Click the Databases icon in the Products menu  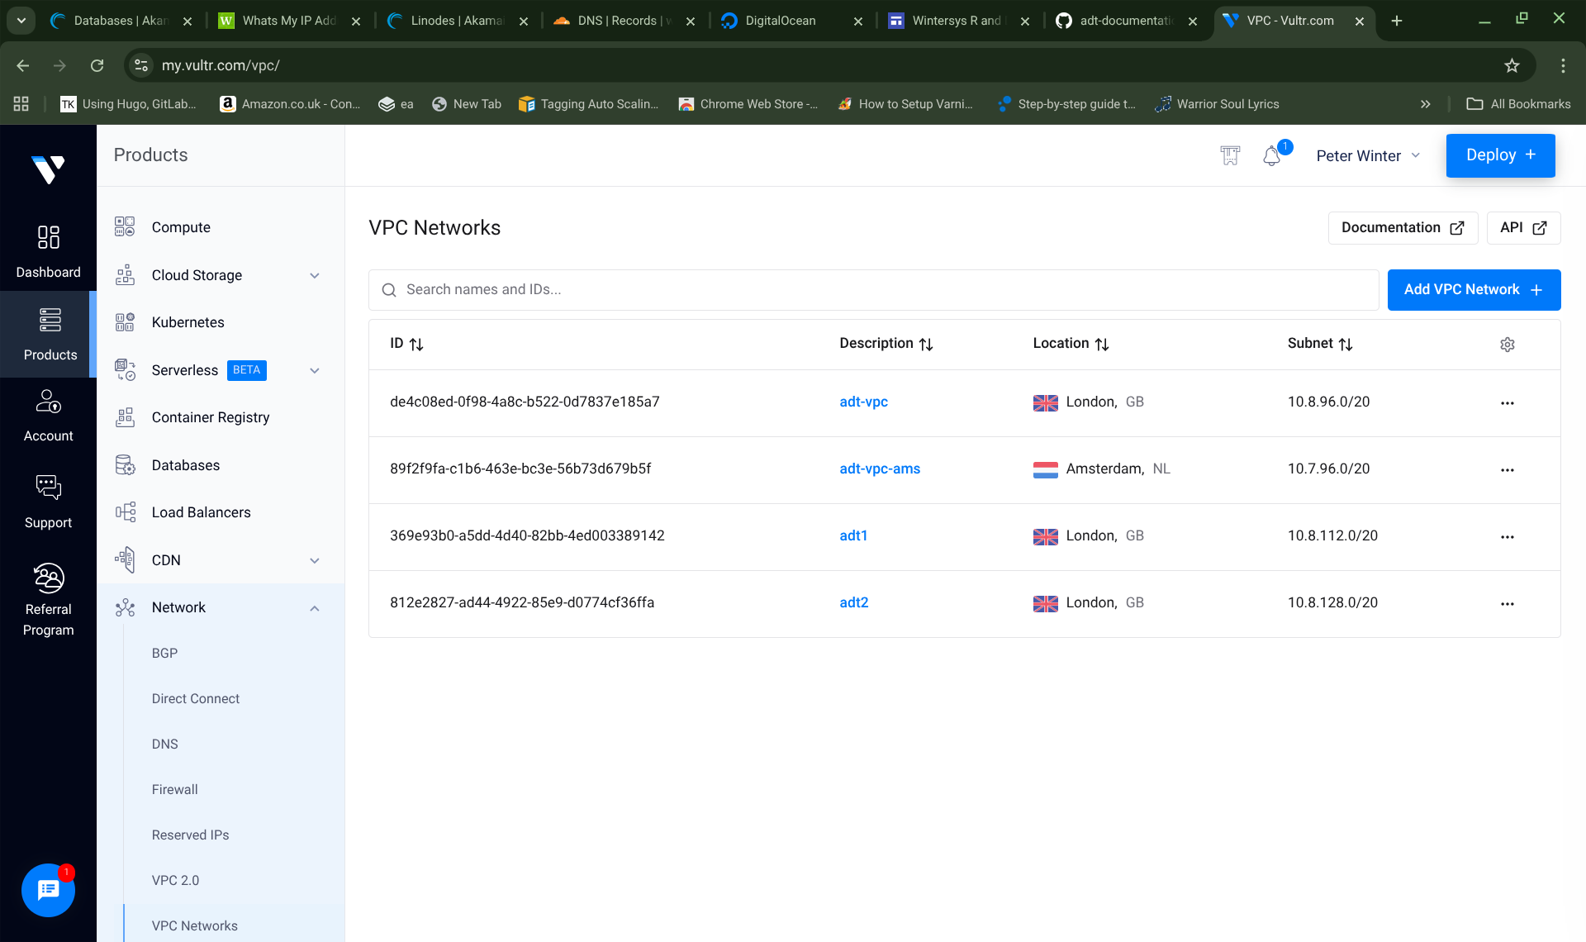(x=125, y=464)
